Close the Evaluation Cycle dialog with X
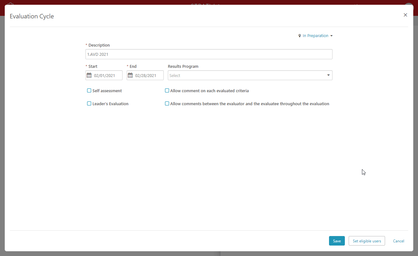The height and width of the screenshot is (256, 418). coord(405,15)
